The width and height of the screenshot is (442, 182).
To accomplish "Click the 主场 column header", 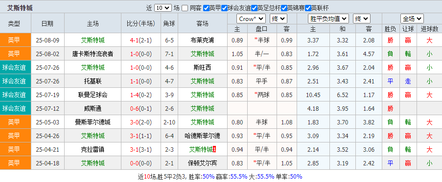I will pyautogui.click(x=93, y=23).
